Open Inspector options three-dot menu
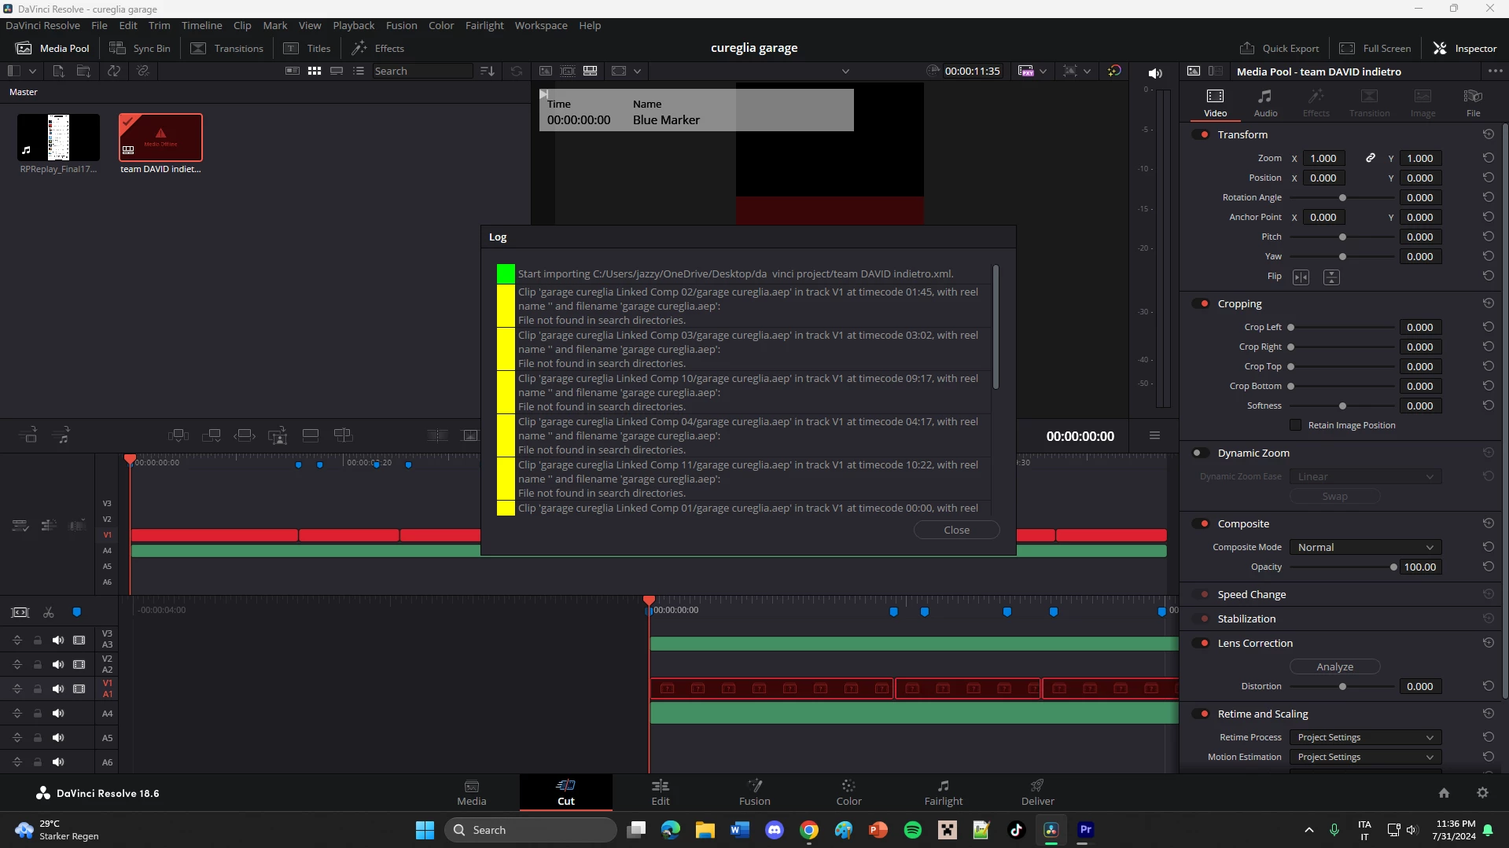The width and height of the screenshot is (1509, 848). [x=1495, y=71]
